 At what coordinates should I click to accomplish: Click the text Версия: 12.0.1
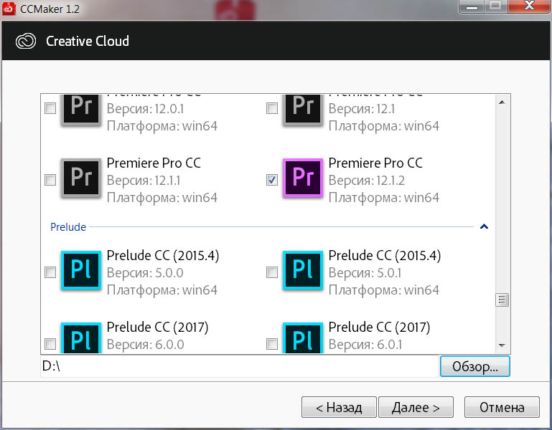145,109
